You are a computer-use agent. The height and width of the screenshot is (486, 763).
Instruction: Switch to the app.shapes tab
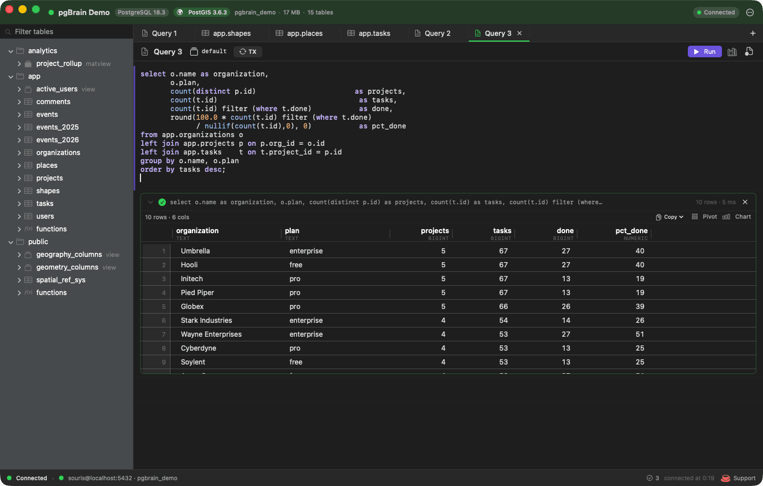click(x=232, y=33)
